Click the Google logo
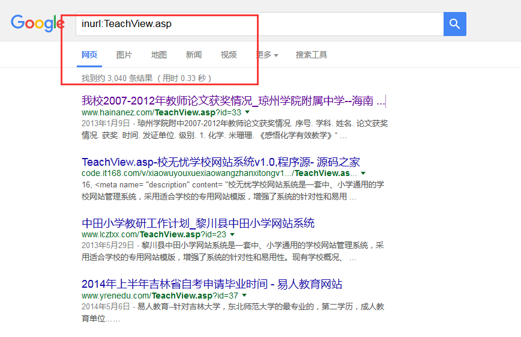The image size is (521, 337). pos(38,23)
